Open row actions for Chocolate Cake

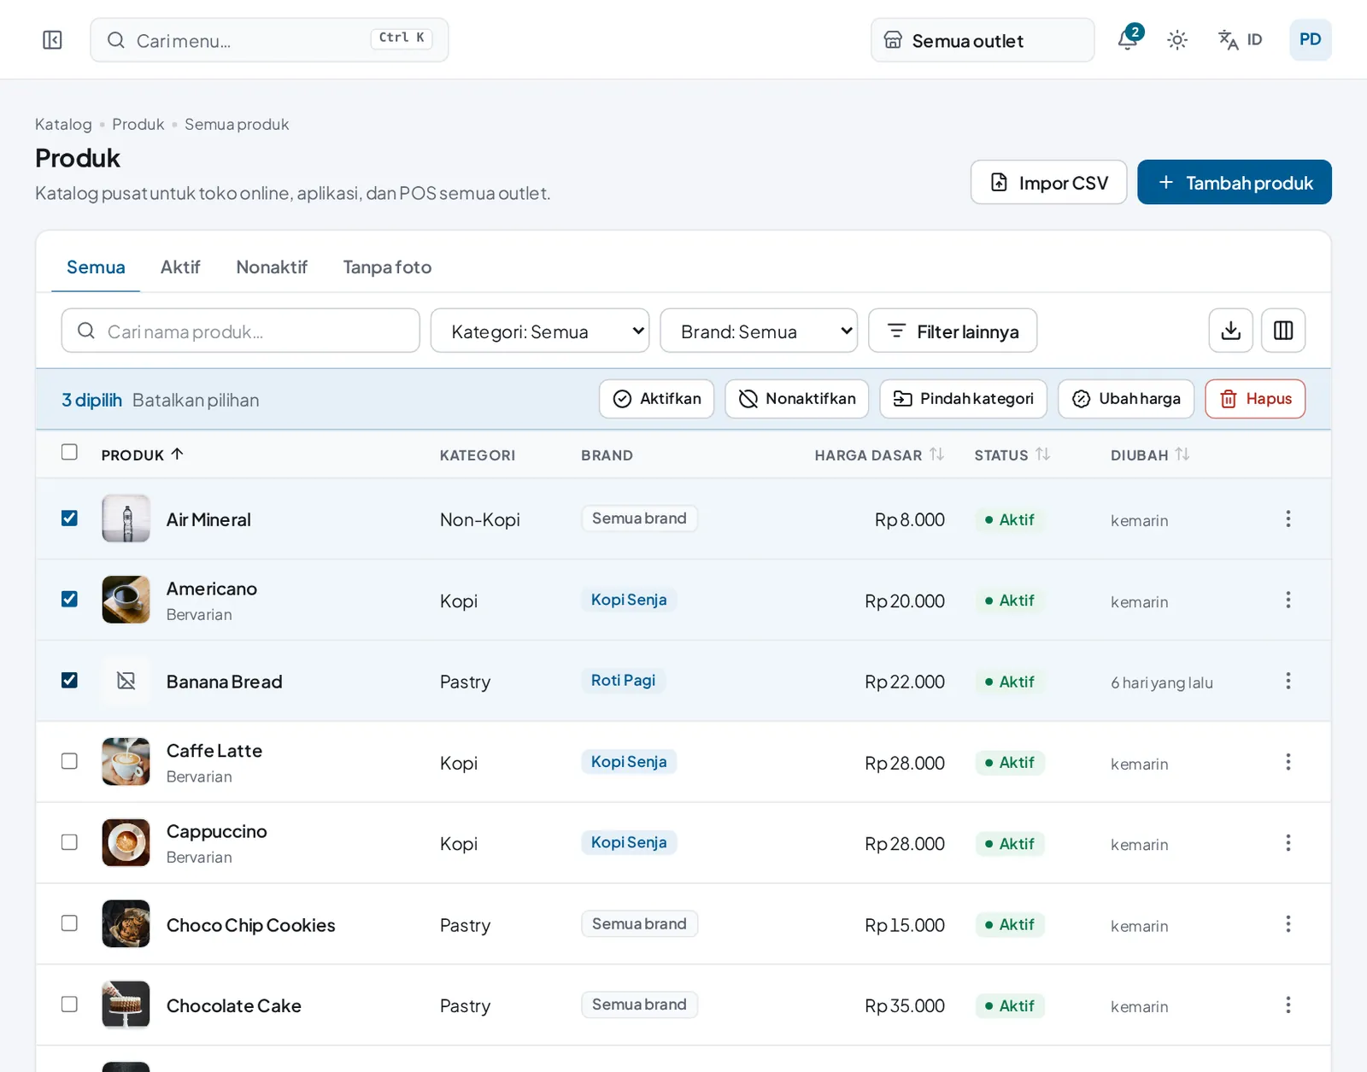[1288, 1005]
